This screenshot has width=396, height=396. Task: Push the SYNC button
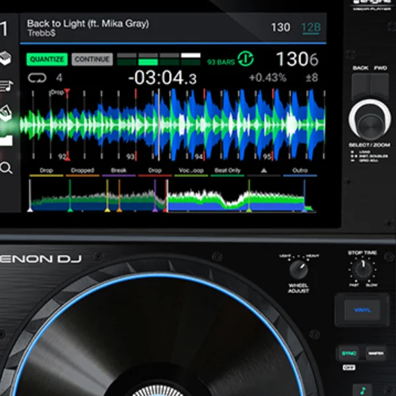pos(348,353)
